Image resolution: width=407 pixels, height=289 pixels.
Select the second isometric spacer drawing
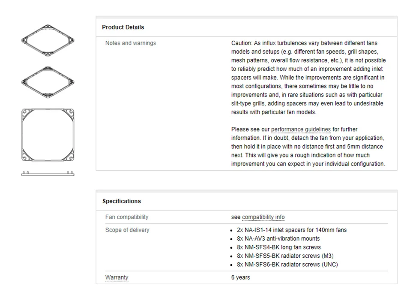[x=48, y=81]
